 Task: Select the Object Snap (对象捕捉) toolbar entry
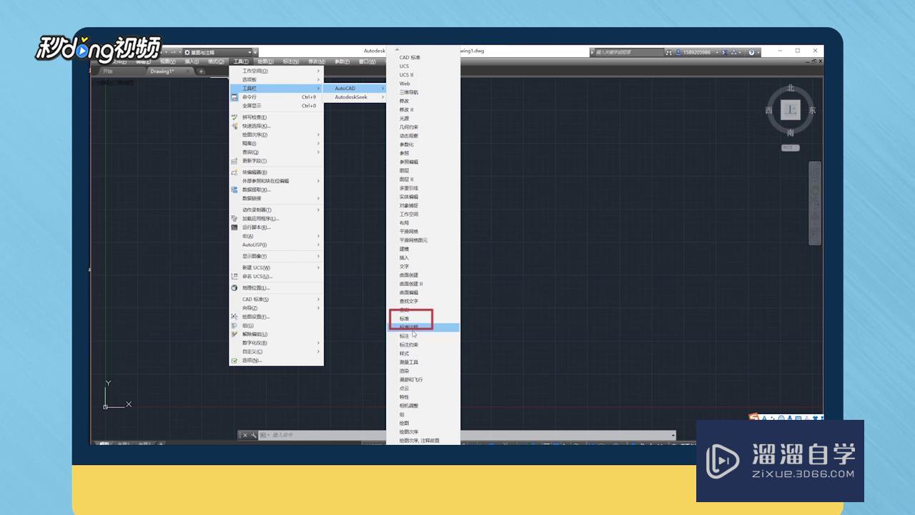(423, 205)
